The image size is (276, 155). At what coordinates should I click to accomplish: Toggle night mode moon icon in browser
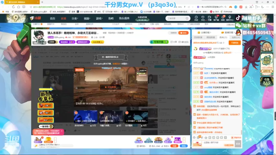pyautogui.click(x=263, y=7)
